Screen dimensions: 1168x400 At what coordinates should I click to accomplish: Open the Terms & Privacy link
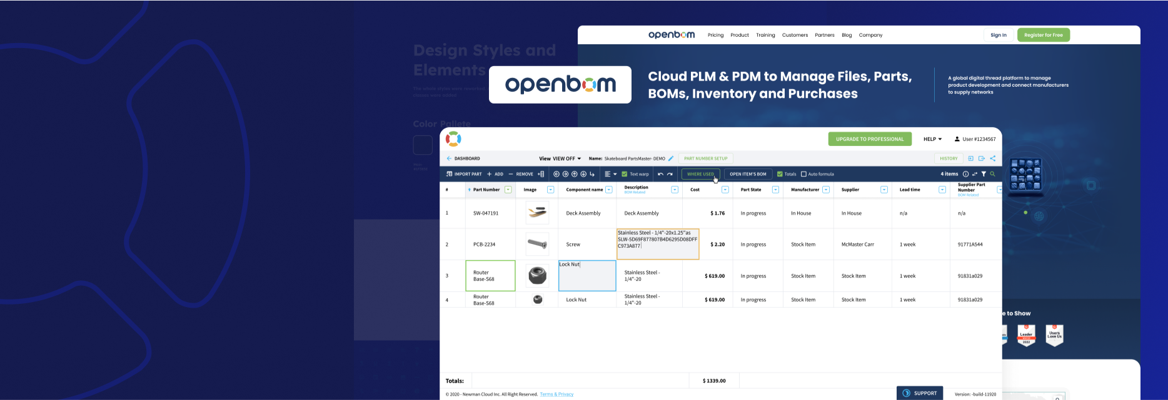(556, 394)
